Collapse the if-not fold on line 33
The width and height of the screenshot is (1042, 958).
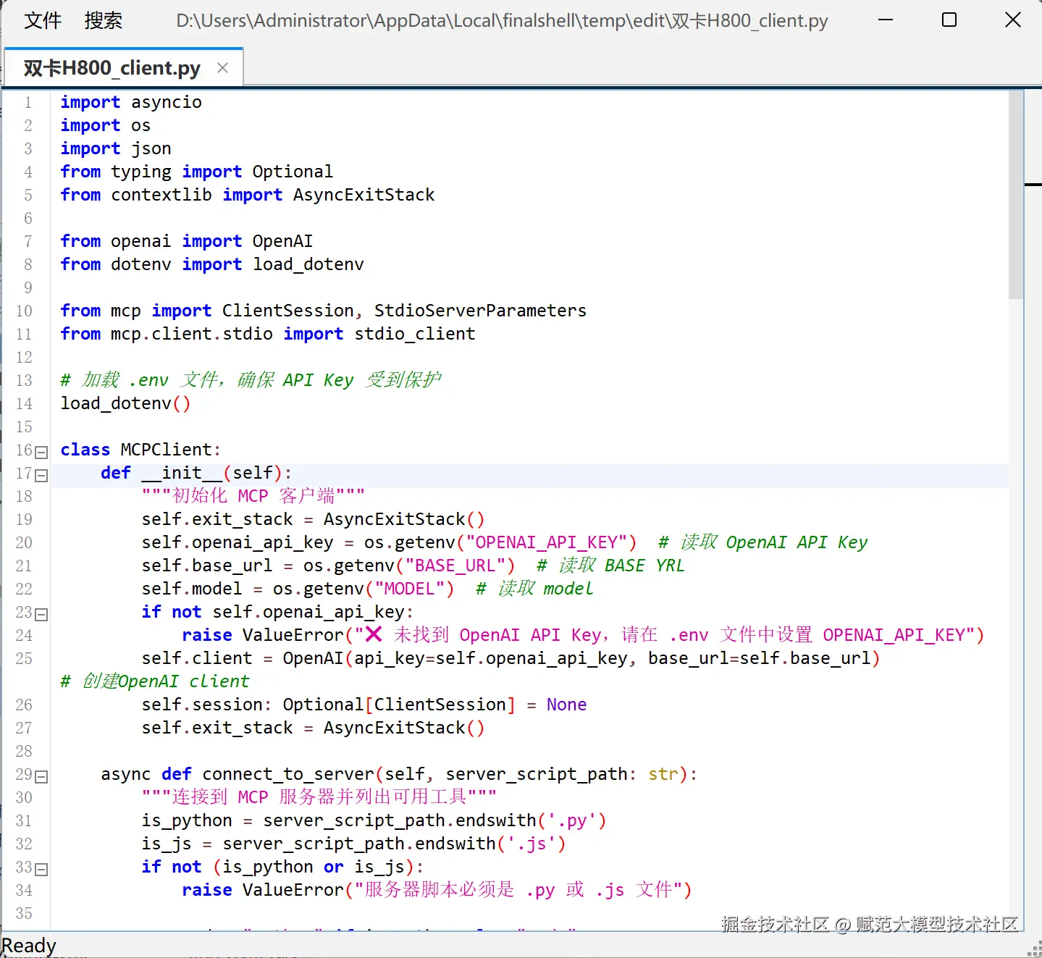[x=42, y=869]
